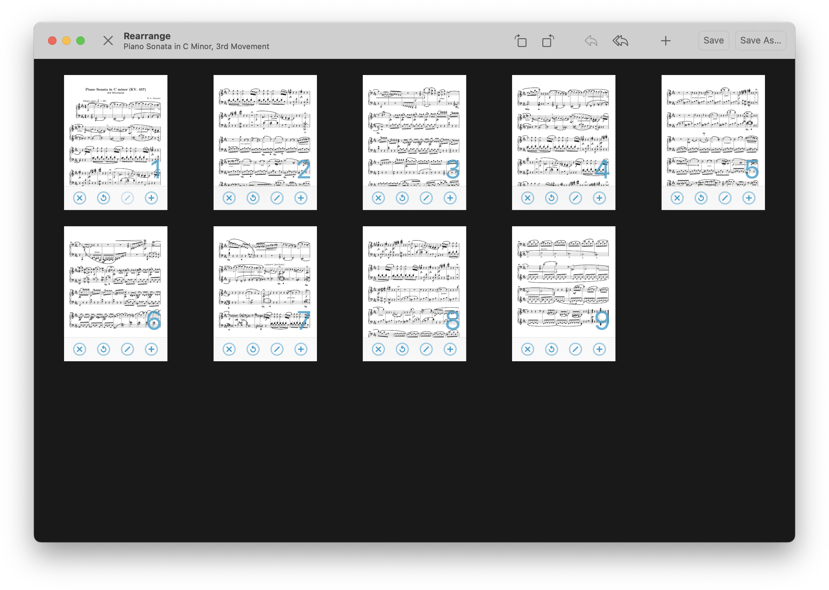Undo last change with single arrow
The height and width of the screenshot is (590, 829).
[591, 41]
